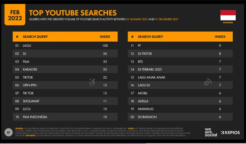Click the We Are Social logo
246x144 pixels.
pyautogui.click(x=211, y=132)
